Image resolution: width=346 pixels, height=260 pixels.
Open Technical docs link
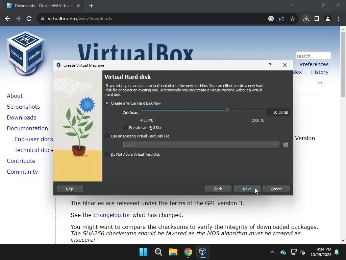pos(34,150)
